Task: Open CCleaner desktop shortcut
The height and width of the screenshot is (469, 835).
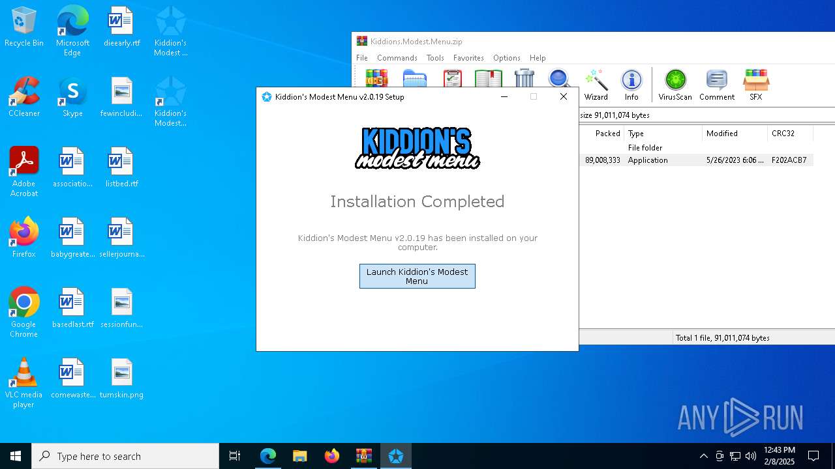Action: [24, 98]
